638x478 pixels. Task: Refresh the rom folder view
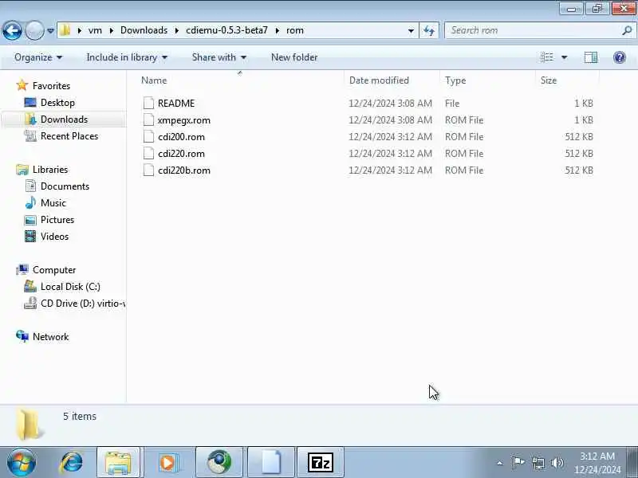[x=429, y=30]
